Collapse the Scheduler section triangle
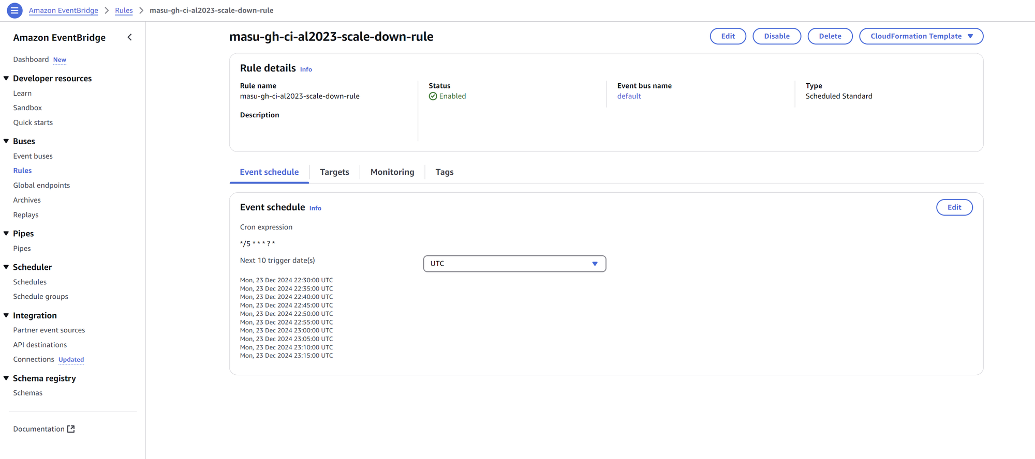Viewport: 1035px width, 459px height. click(6, 267)
